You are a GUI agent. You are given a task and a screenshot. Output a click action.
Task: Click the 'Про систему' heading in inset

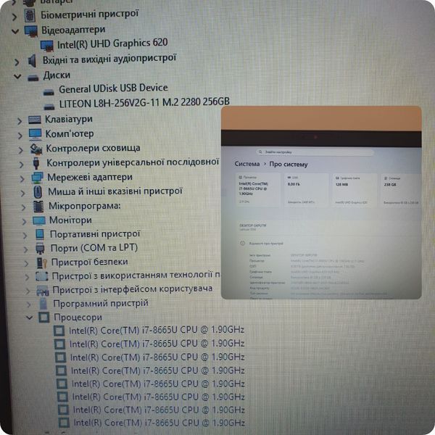click(x=289, y=165)
